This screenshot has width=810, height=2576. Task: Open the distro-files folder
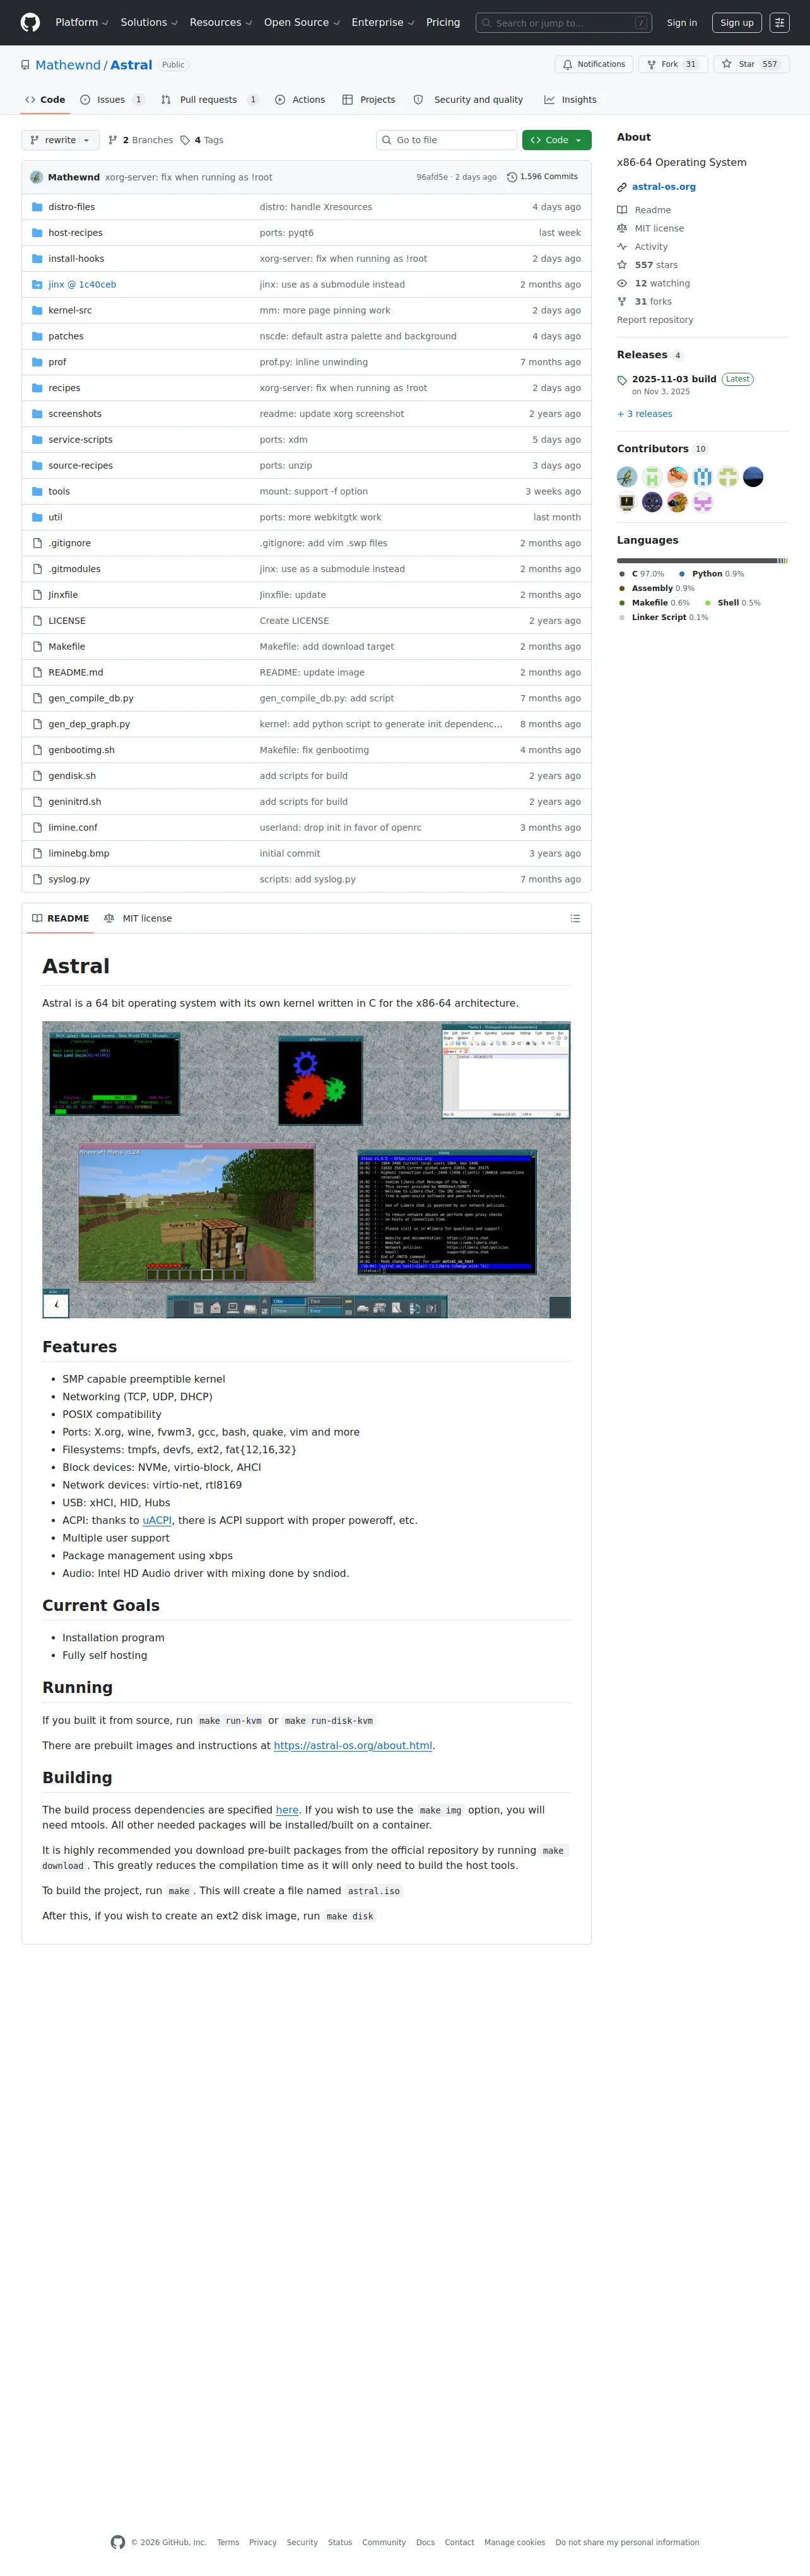tap(72, 207)
